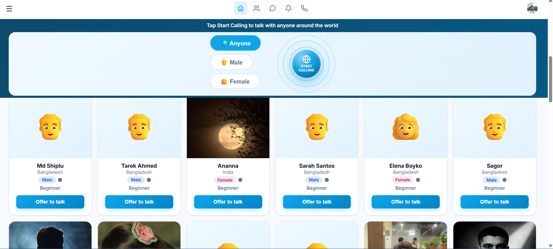Screen dimensions: 553x249
Task: Click Md Shiplu's avatar emoji
Action: (x=50, y=127)
